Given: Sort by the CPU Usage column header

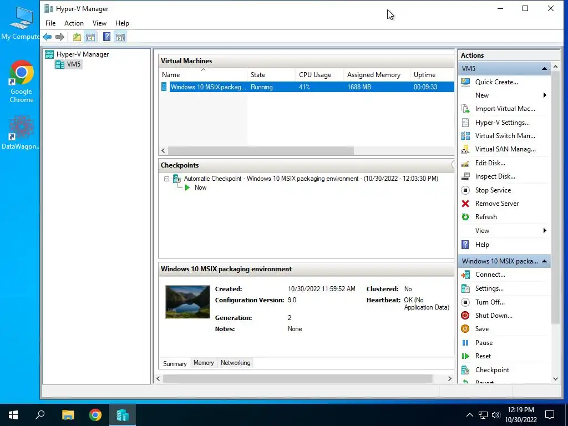Looking at the screenshot, I should tap(319, 75).
